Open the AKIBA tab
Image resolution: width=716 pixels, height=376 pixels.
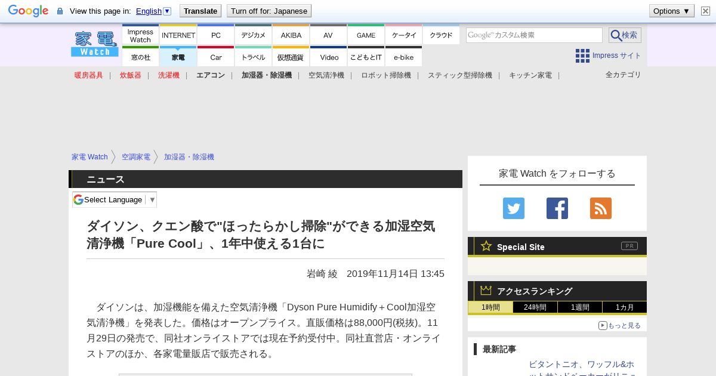click(x=291, y=35)
